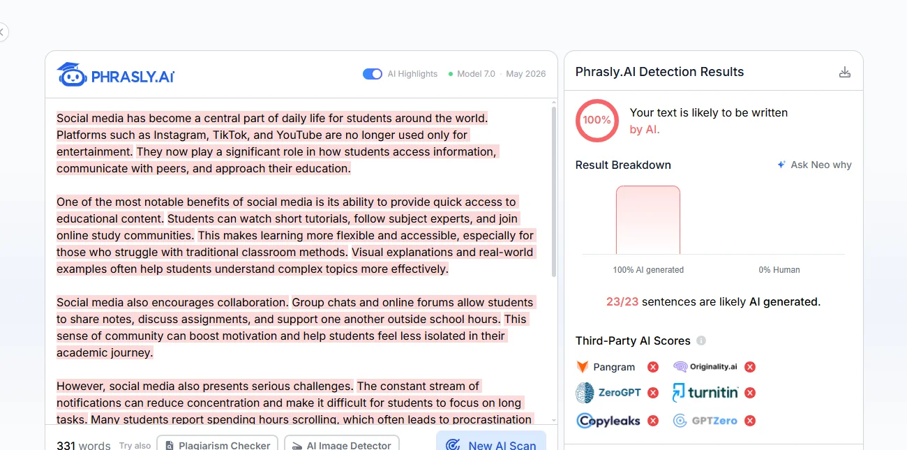
Task: Click the red X beside Turnitin
Action: tap(750, 393)
